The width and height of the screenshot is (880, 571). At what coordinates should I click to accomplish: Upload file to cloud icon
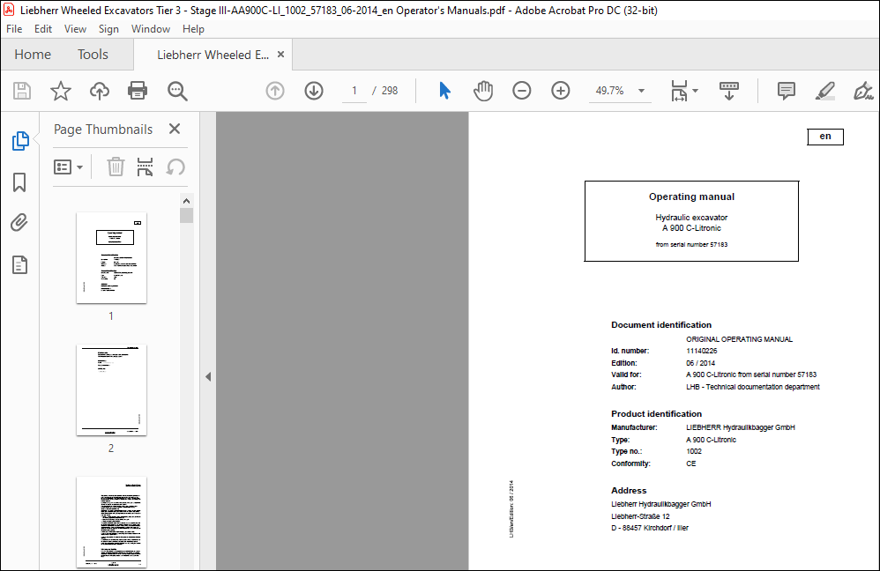coord(100,90)
